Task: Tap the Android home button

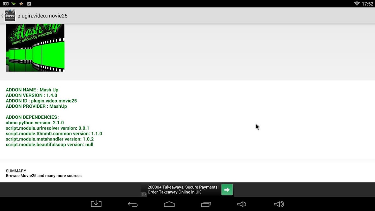Action: click(x=169, y=204)
